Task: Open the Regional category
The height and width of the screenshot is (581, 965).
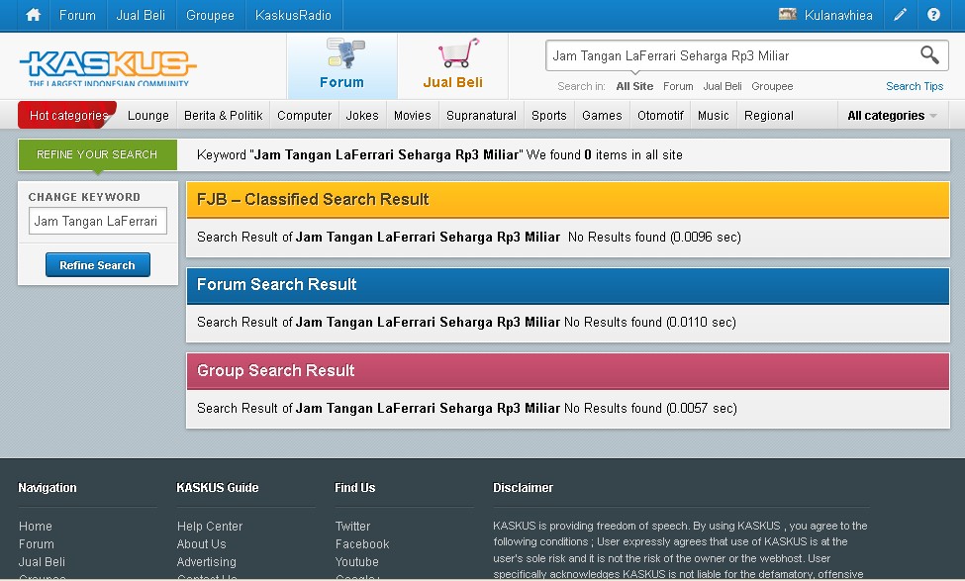Action: tap(769, 115)
